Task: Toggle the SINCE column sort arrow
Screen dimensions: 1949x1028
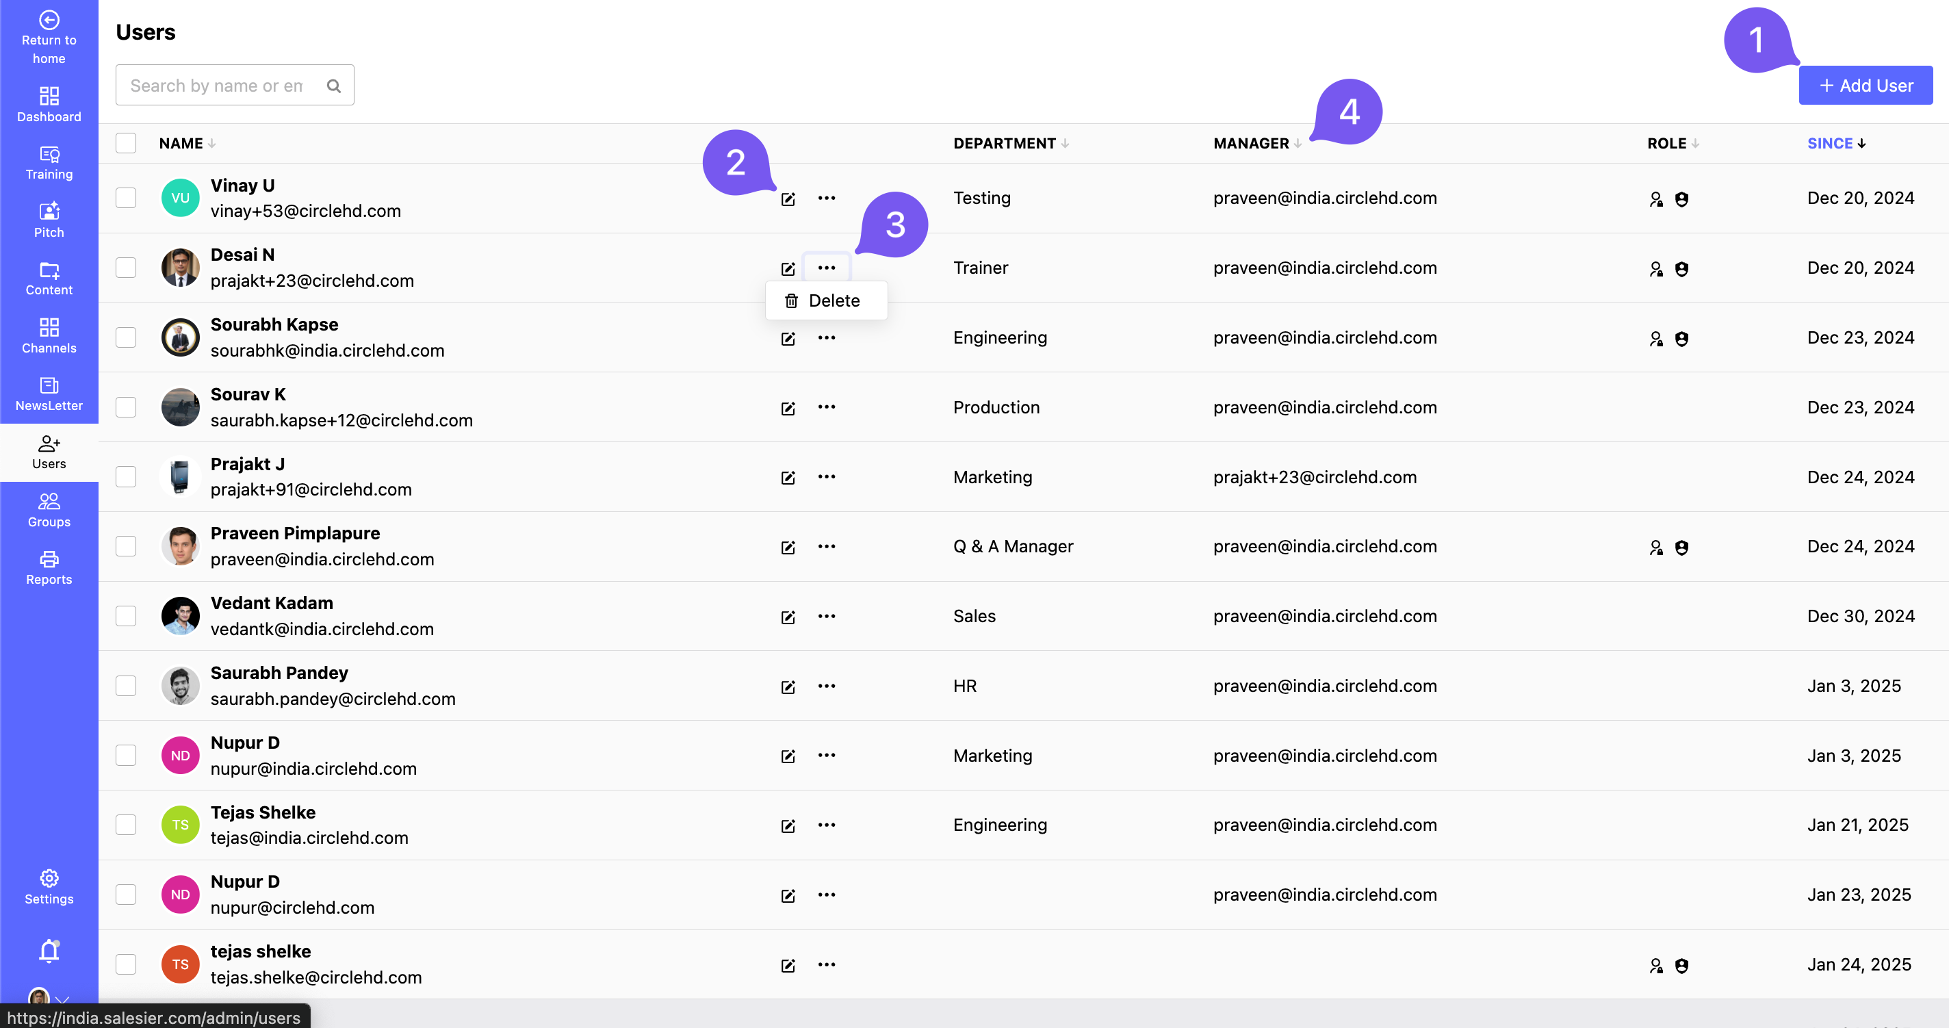Action: point(1861,143)
